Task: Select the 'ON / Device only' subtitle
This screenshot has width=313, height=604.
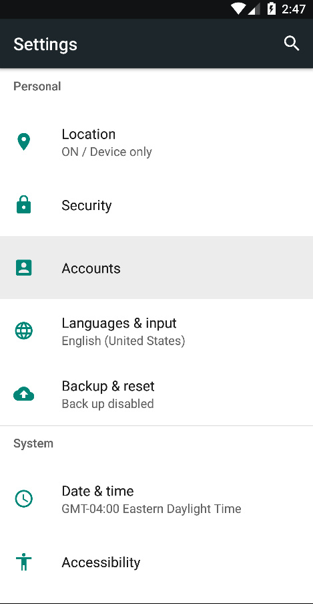Action: (107, 152)
